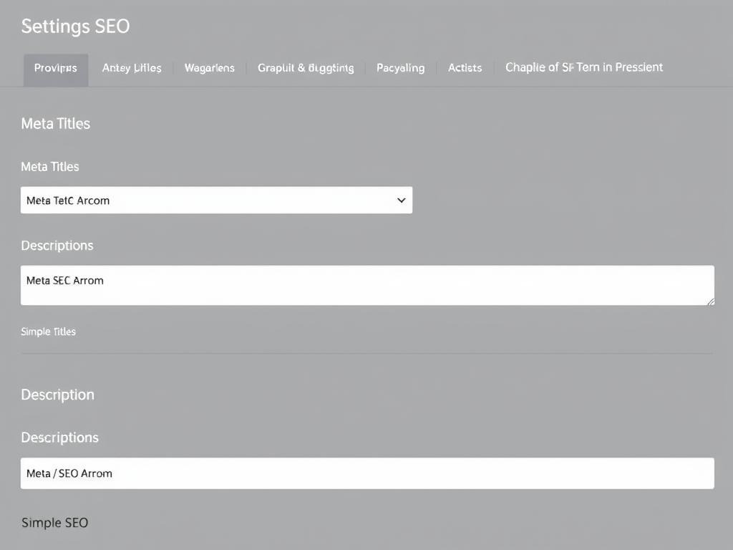Open the Pacyaling tab
The height and width of the screenshot is (550, 733).
[401, 68]
